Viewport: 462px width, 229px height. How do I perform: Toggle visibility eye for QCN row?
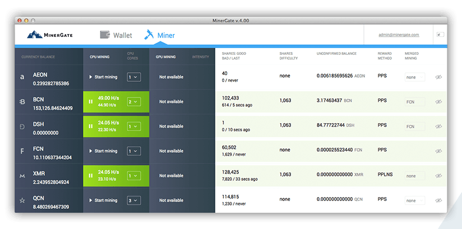438,201
